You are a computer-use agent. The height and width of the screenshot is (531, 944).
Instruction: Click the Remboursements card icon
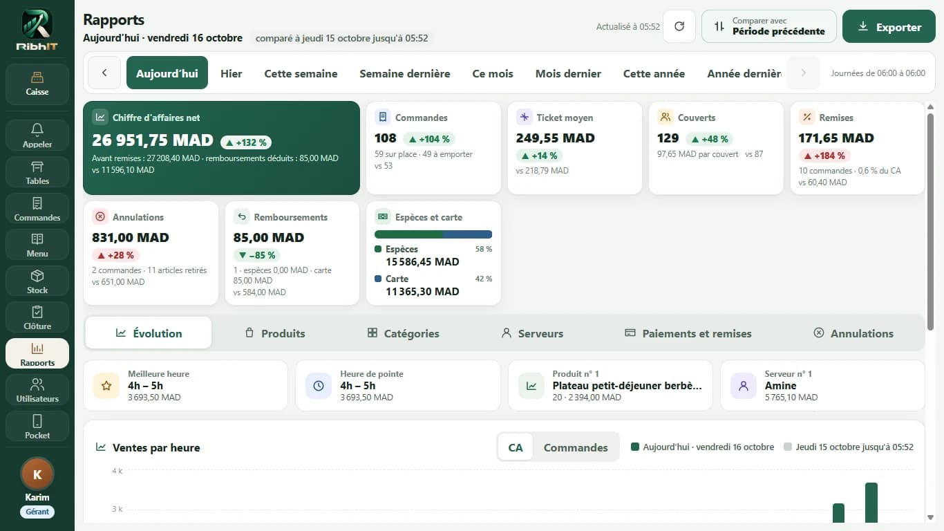click(242, 216)
